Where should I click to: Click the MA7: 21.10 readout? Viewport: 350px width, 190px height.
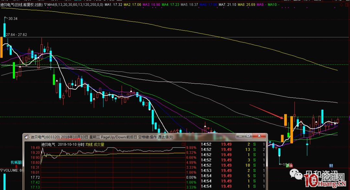[227, 5]
